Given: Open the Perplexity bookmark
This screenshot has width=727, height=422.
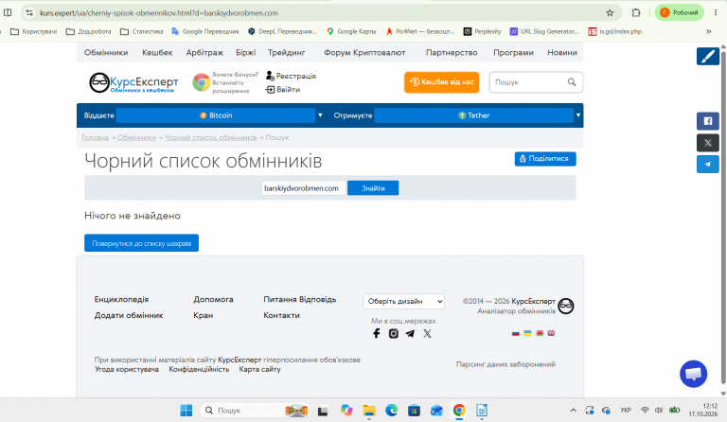Looking at the screenshot, I should (x=483, y=31).
